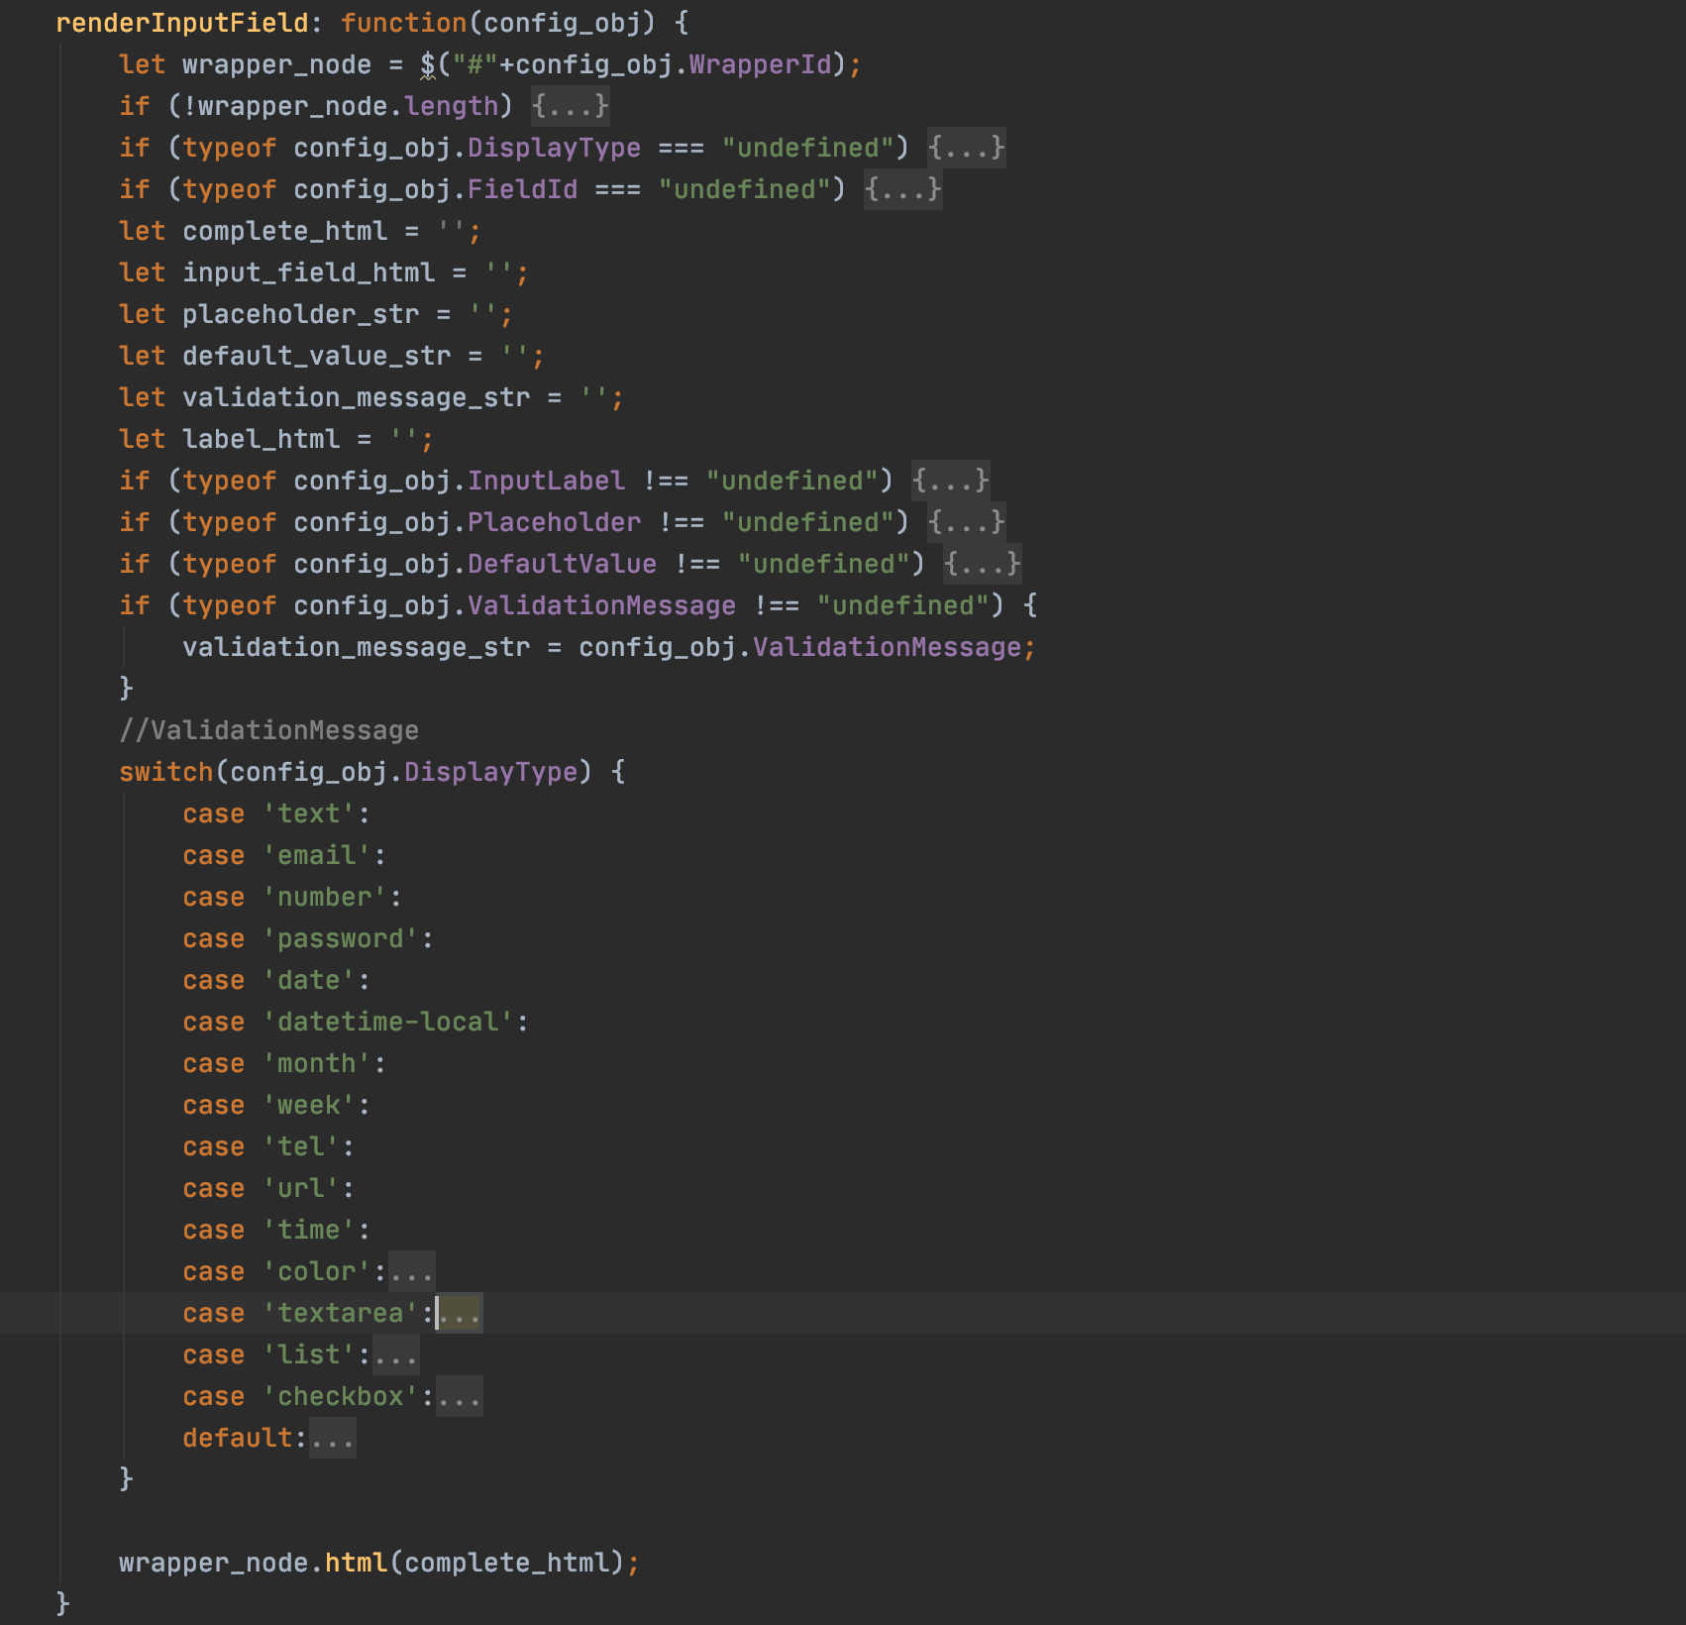Viewport: 1686px width, 1625px height.
Task: Expand folded code after case 'textarea'
Action: click(x=460, y=1313)
